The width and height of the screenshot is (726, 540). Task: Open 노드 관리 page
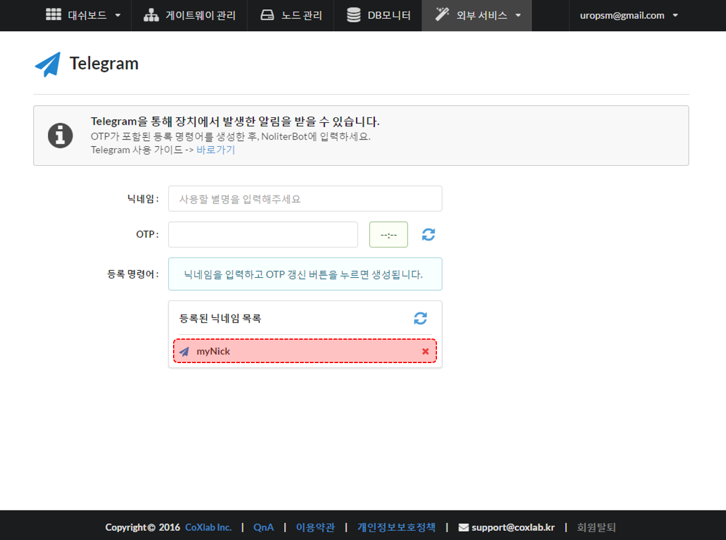[x=291, y=15]
